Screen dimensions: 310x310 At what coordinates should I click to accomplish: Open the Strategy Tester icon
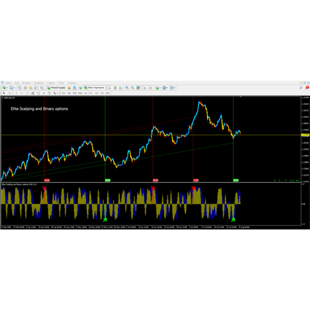pyautogui.click(x=42, y=88)
